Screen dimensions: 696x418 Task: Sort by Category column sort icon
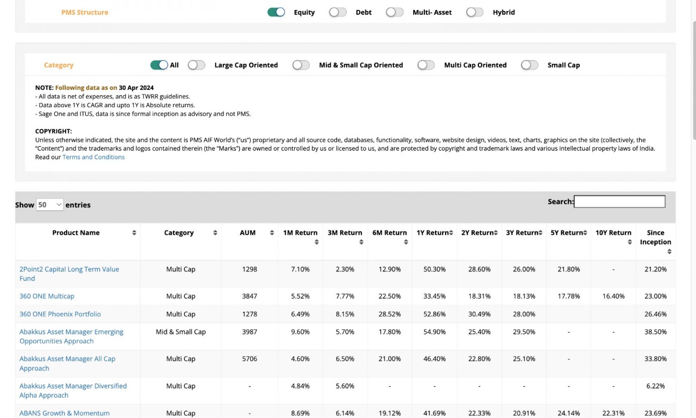point(215,233)
